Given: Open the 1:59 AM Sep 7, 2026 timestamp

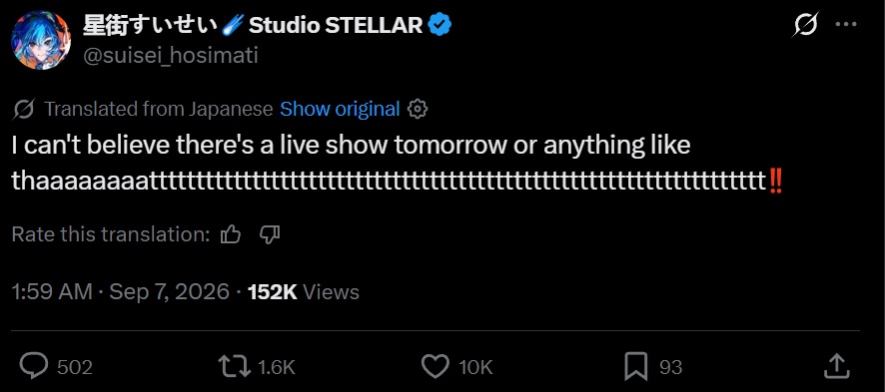Looking at the screenshot, I should (121, 291).
